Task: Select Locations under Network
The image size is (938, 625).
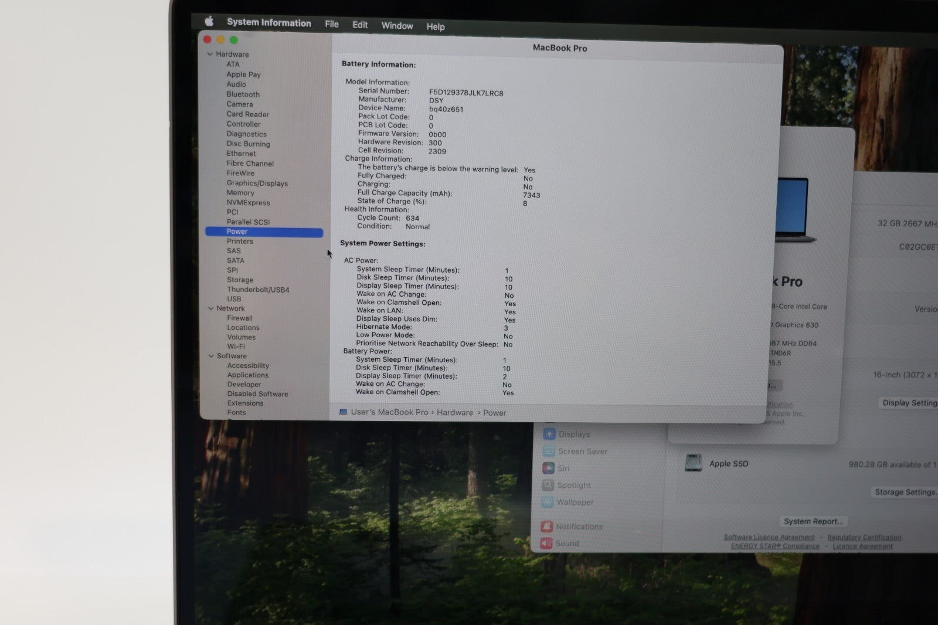Action: pos(243,328)
